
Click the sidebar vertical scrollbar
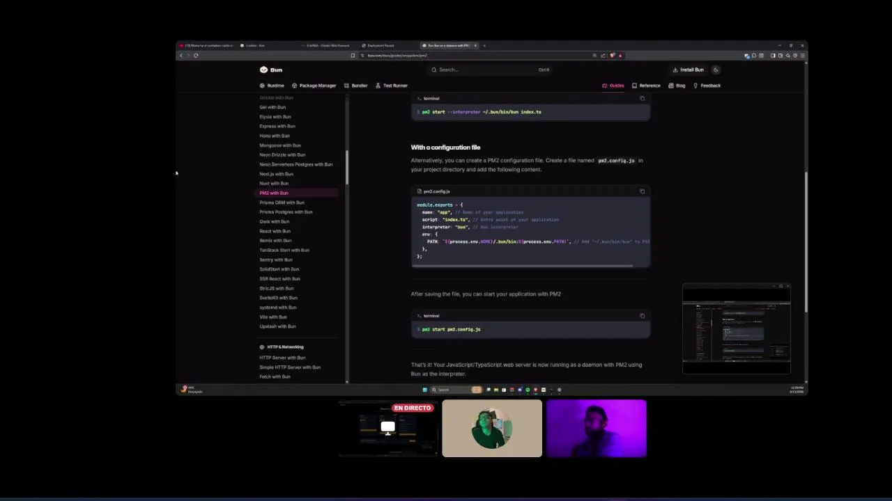tap(346, 167)
